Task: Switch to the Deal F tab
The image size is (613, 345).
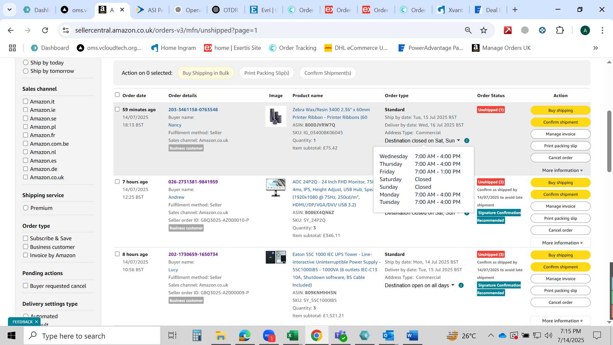Action: (488, 10)
